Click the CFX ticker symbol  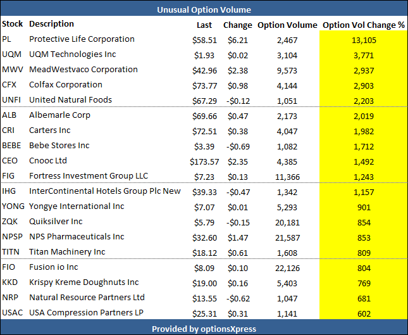pos(9,85)
